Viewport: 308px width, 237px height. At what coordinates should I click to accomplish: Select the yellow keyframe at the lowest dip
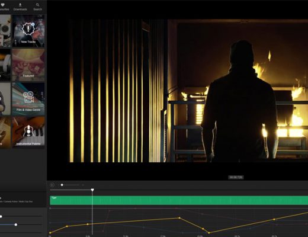(x=209, y=233)
